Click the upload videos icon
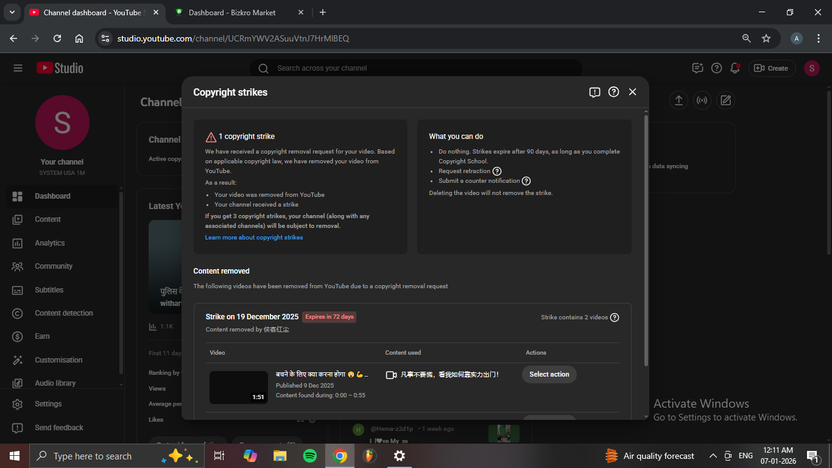Viewport: 832px width, 468px height. [679, 101]
